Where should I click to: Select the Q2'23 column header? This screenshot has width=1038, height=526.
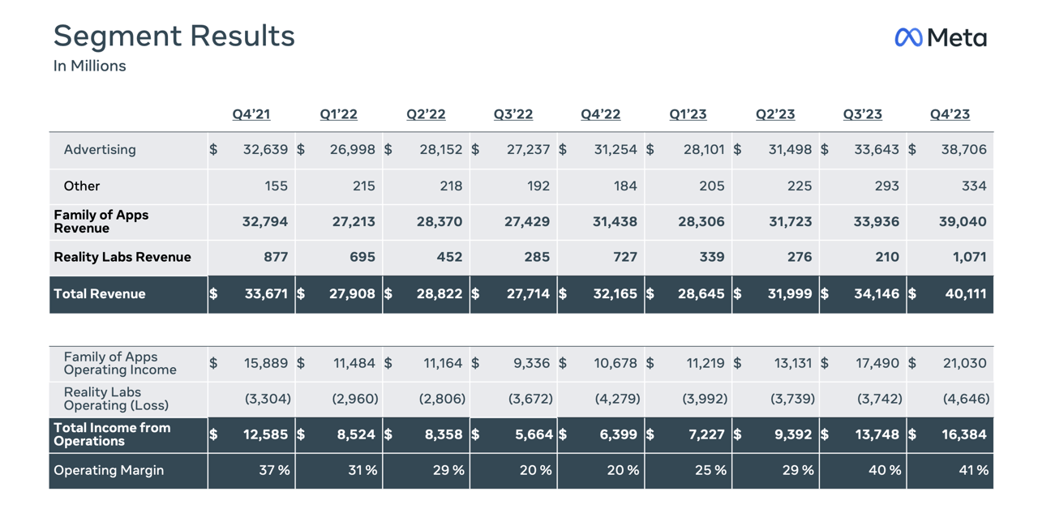tap(775, 114)
